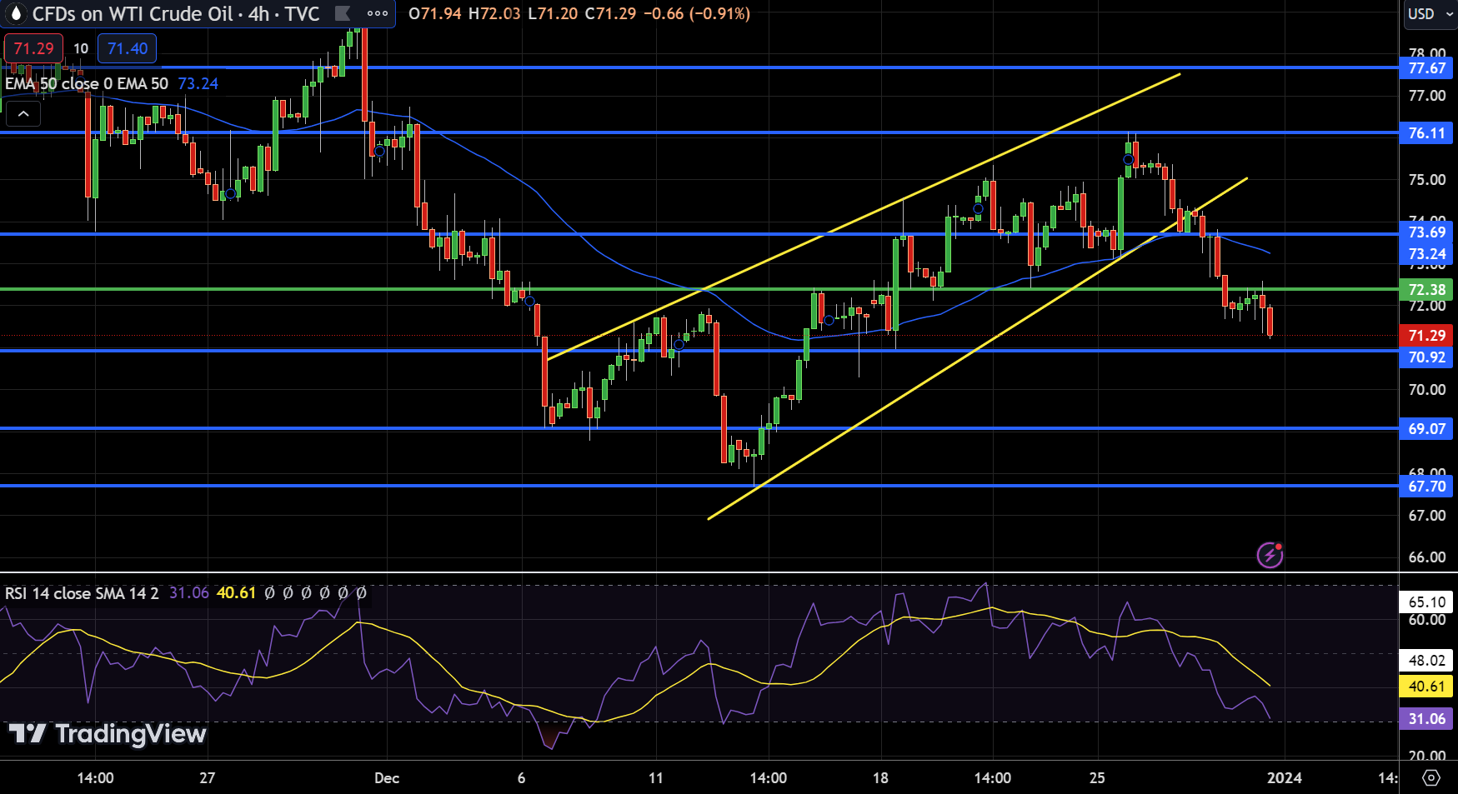Change the timeframe by clicking the 4h label
Image resolution: width=1458 pixels, height=794 pixels.
(258, 13)
